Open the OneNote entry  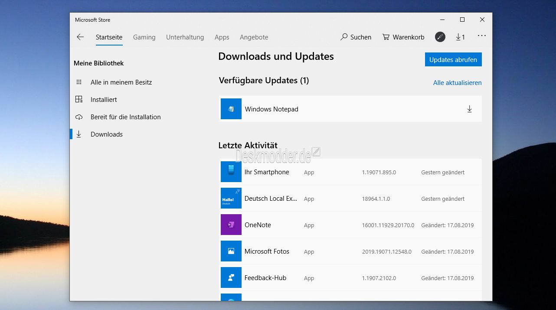[350, 225]
